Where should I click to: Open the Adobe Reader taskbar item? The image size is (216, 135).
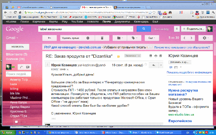[114, 133]
